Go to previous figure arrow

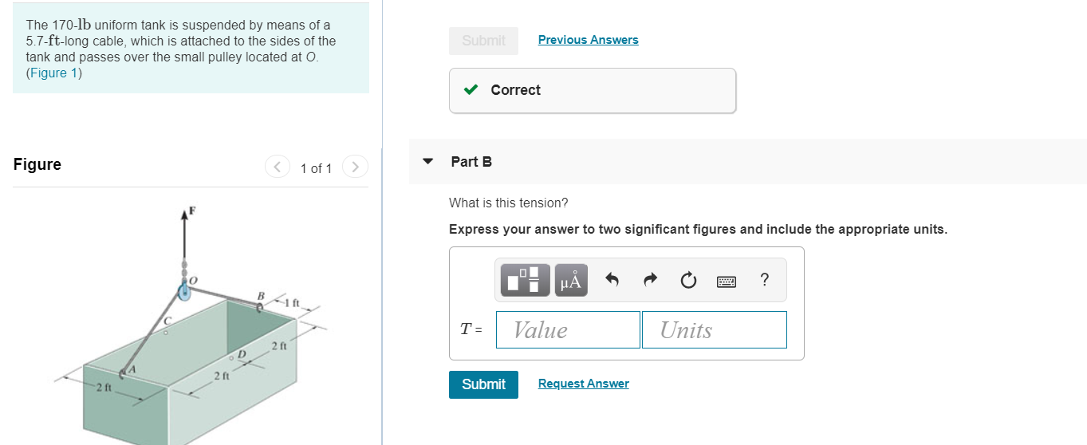278,167
